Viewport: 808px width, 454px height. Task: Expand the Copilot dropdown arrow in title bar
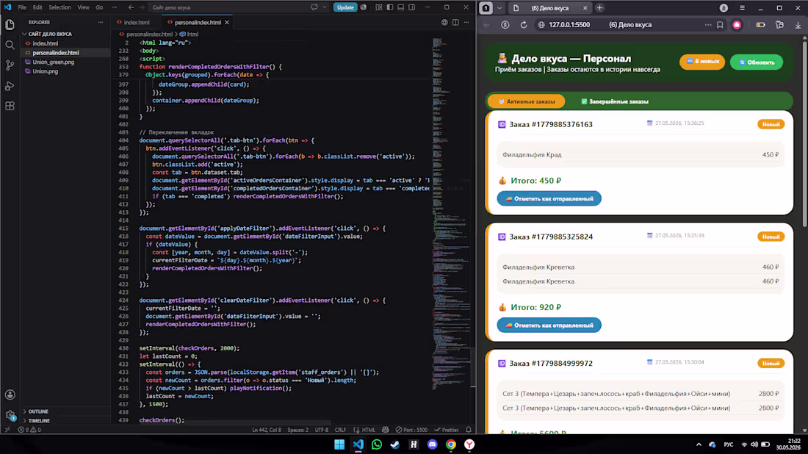[x=325, y=7]
